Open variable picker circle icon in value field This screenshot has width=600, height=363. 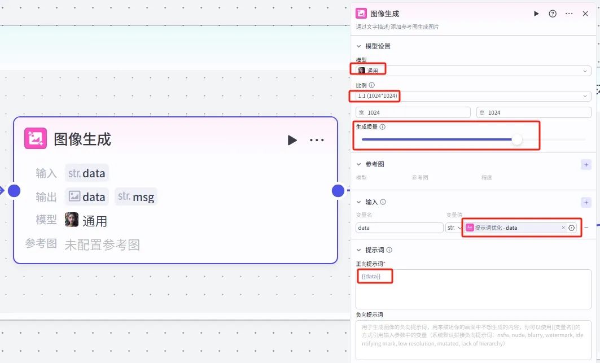tap(572, 228)
